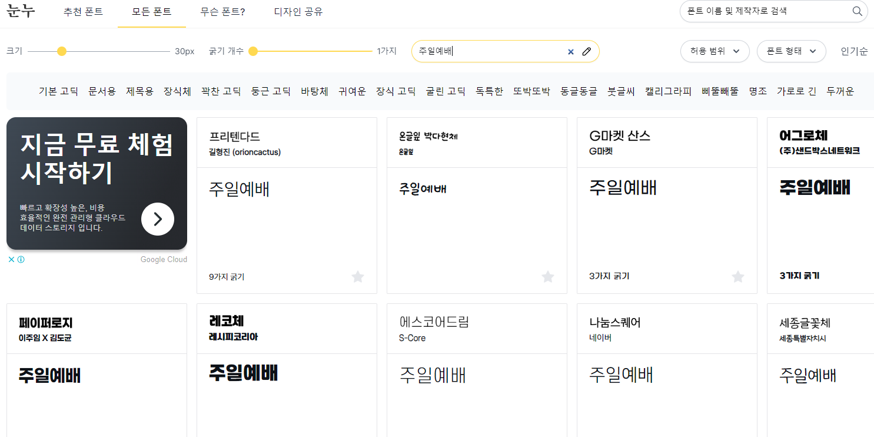Image resolution: width=874 pixels, height=437 pixels.
Task: Click 3가지 굵기 label on G마켓 산스
Action: pyautogui.click(x=609, y=276)
